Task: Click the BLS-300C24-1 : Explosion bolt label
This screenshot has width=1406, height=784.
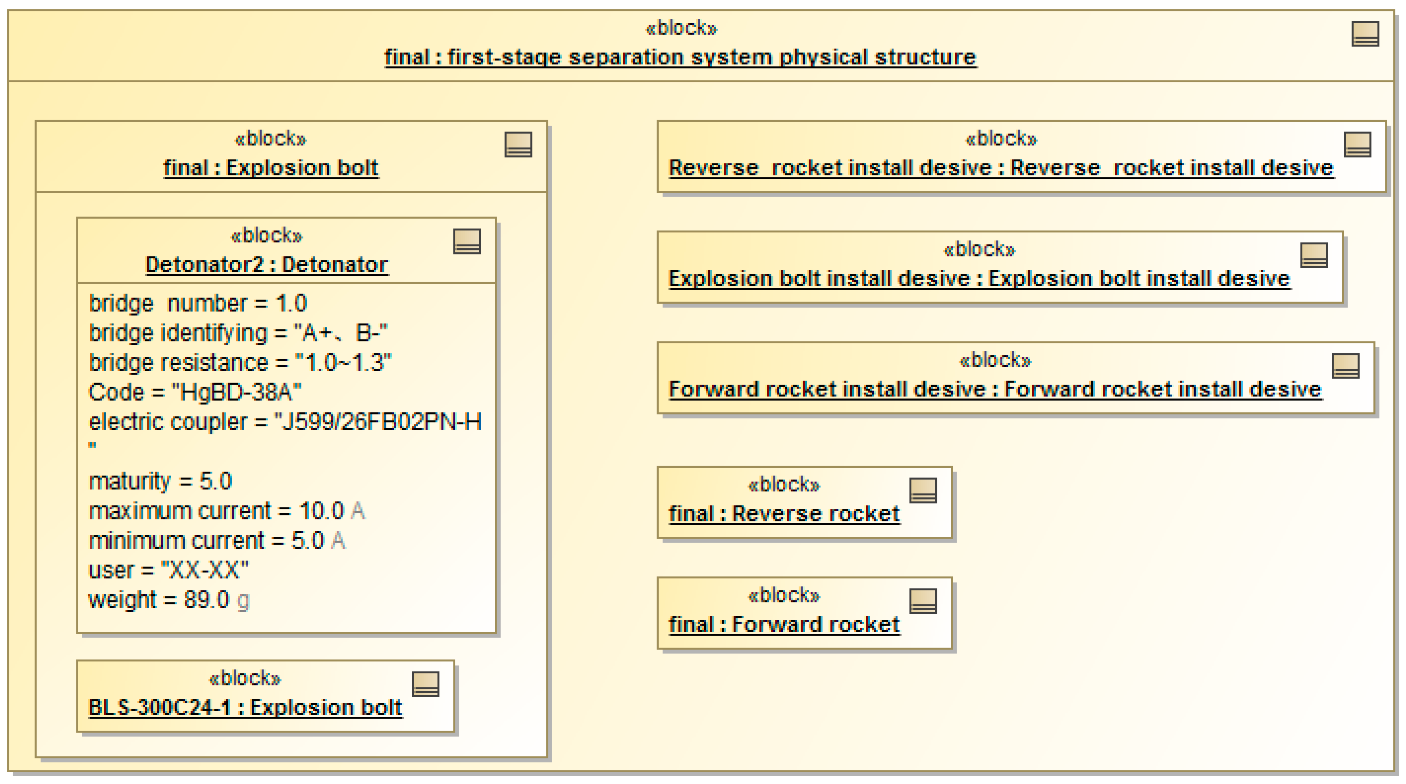Action: pyautogui.click(x=245, y=707)
